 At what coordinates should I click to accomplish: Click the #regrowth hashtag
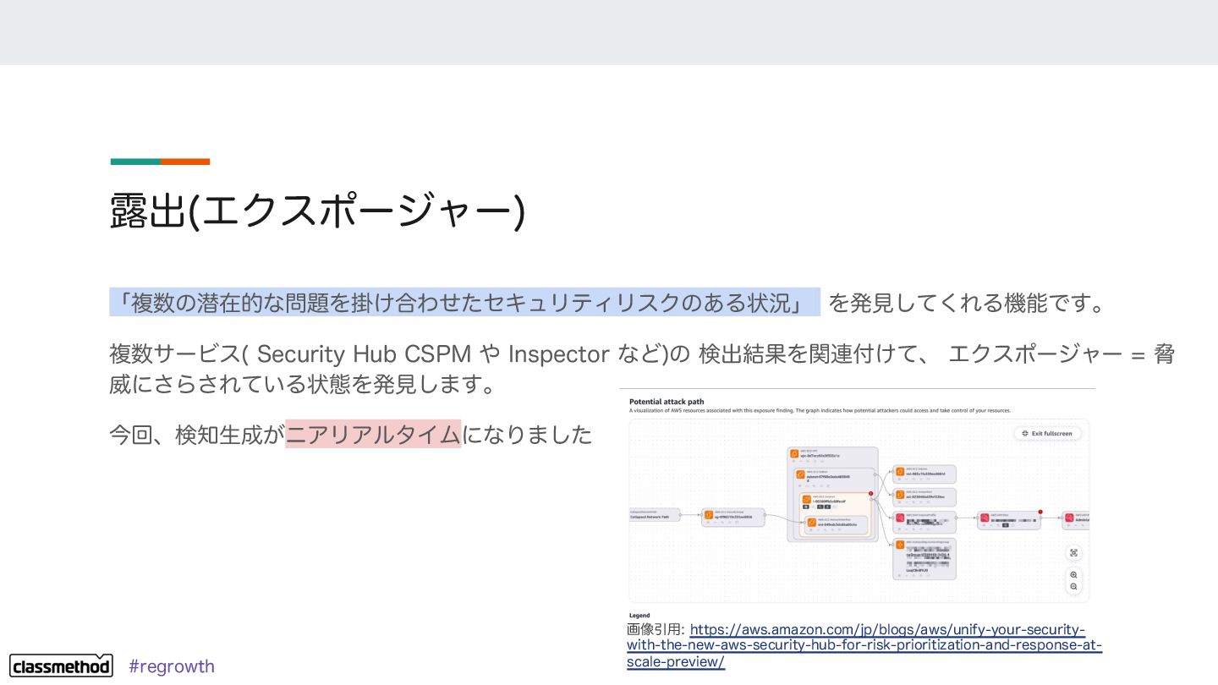tap(172, 666)
